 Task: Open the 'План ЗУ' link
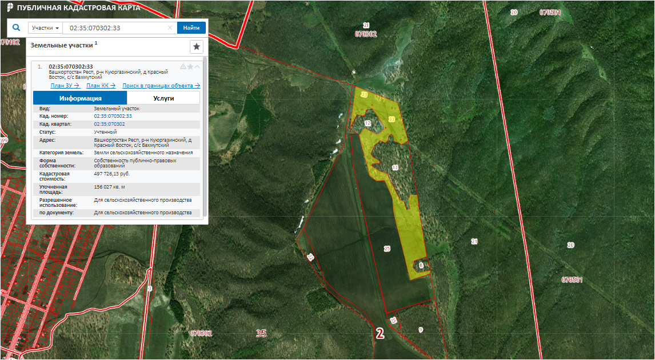pos(65,86)
